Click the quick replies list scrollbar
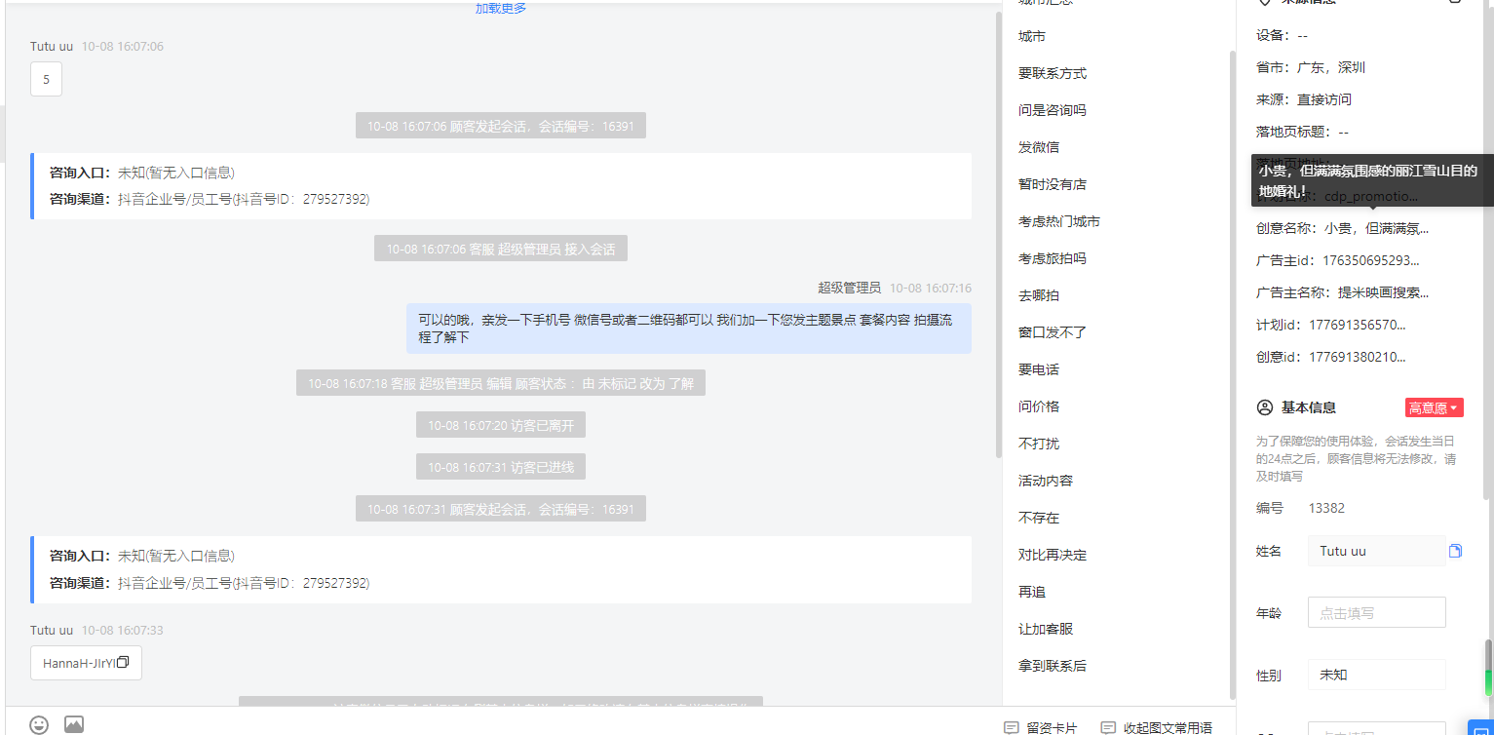 pos(1232,375)
